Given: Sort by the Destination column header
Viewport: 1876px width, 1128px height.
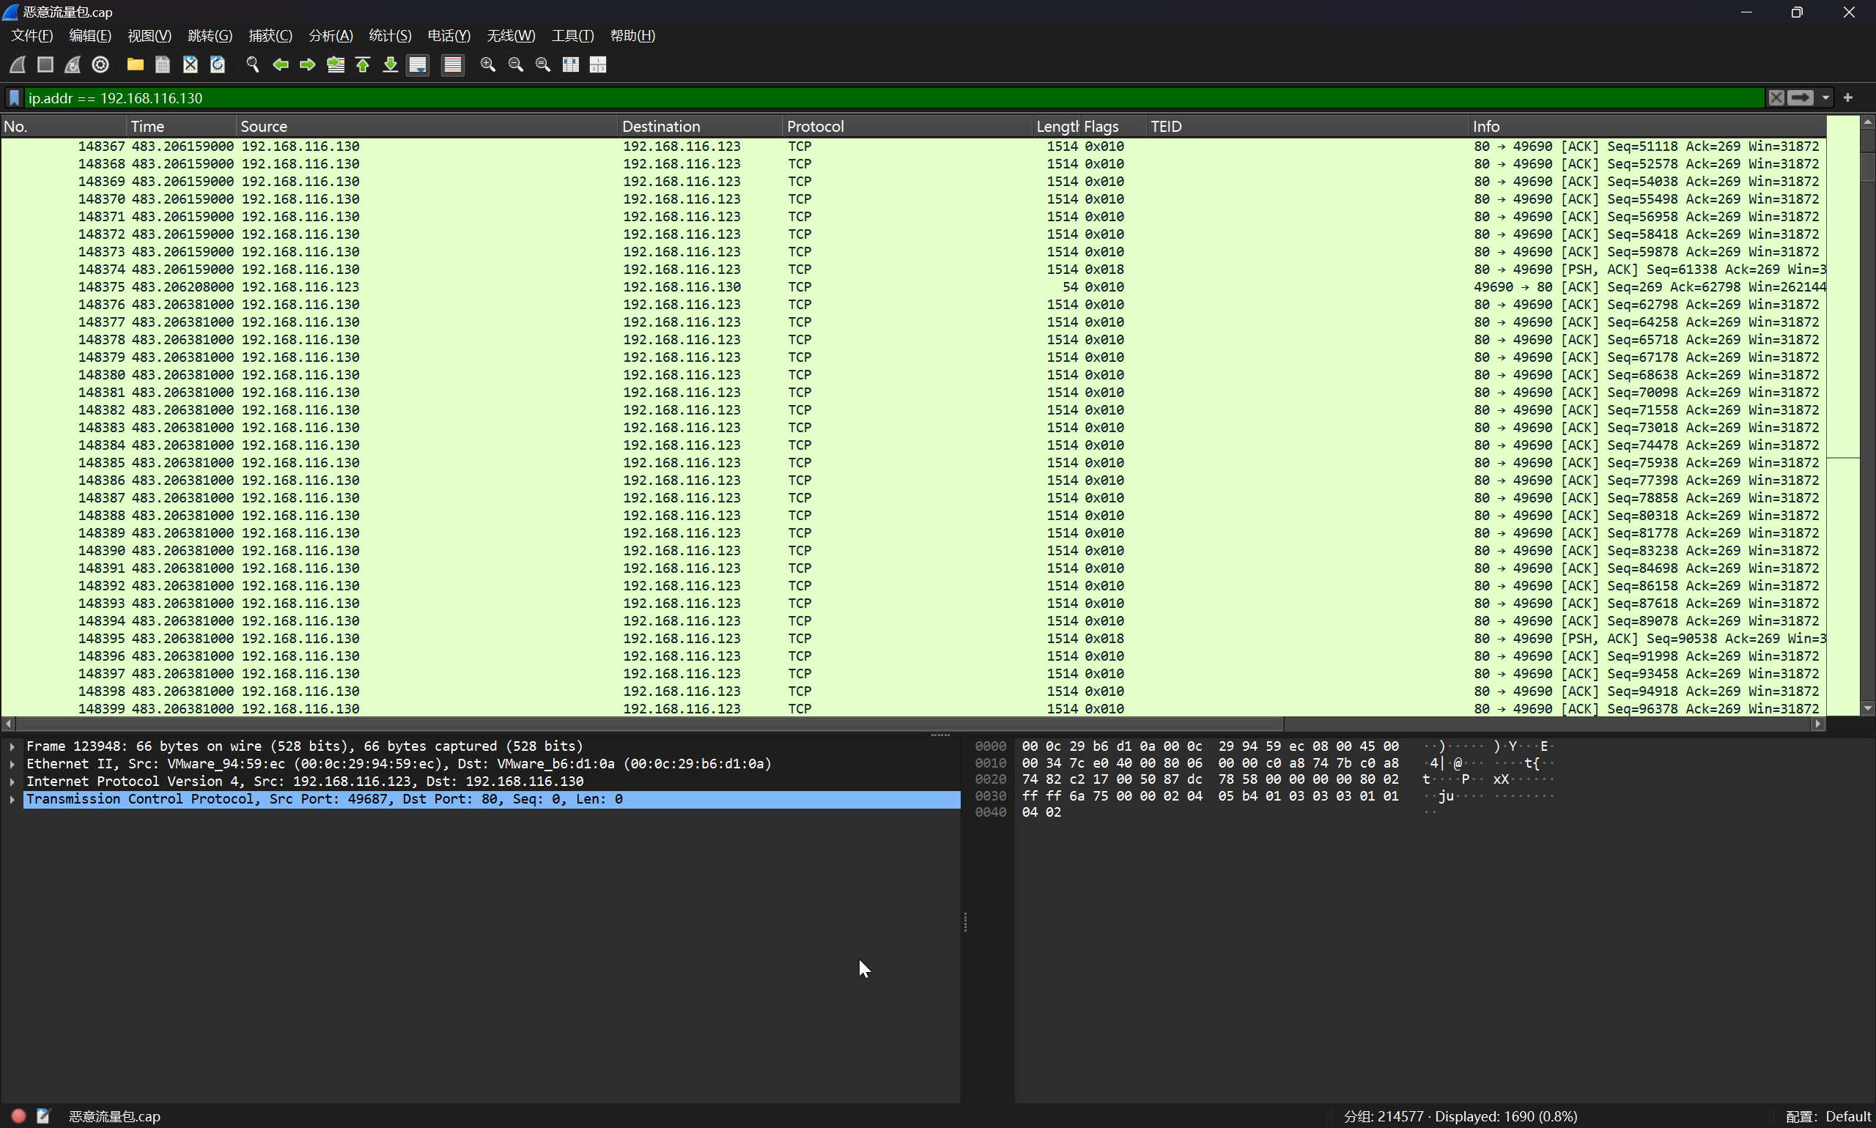Looking at the screenshot, I should click(701, 126).
